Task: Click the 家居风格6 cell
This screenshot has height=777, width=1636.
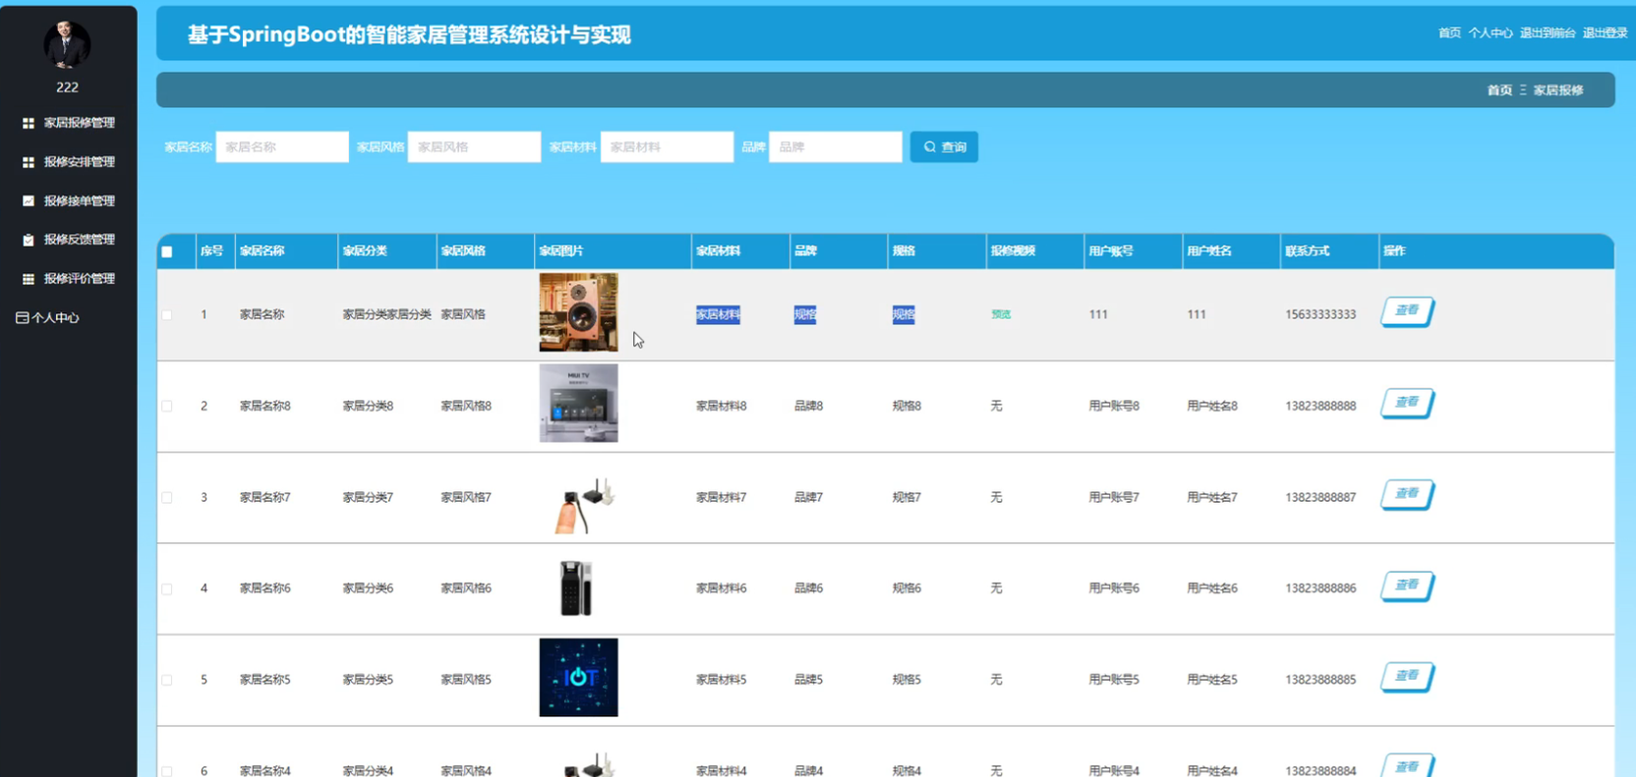Action: coord(466,588)
